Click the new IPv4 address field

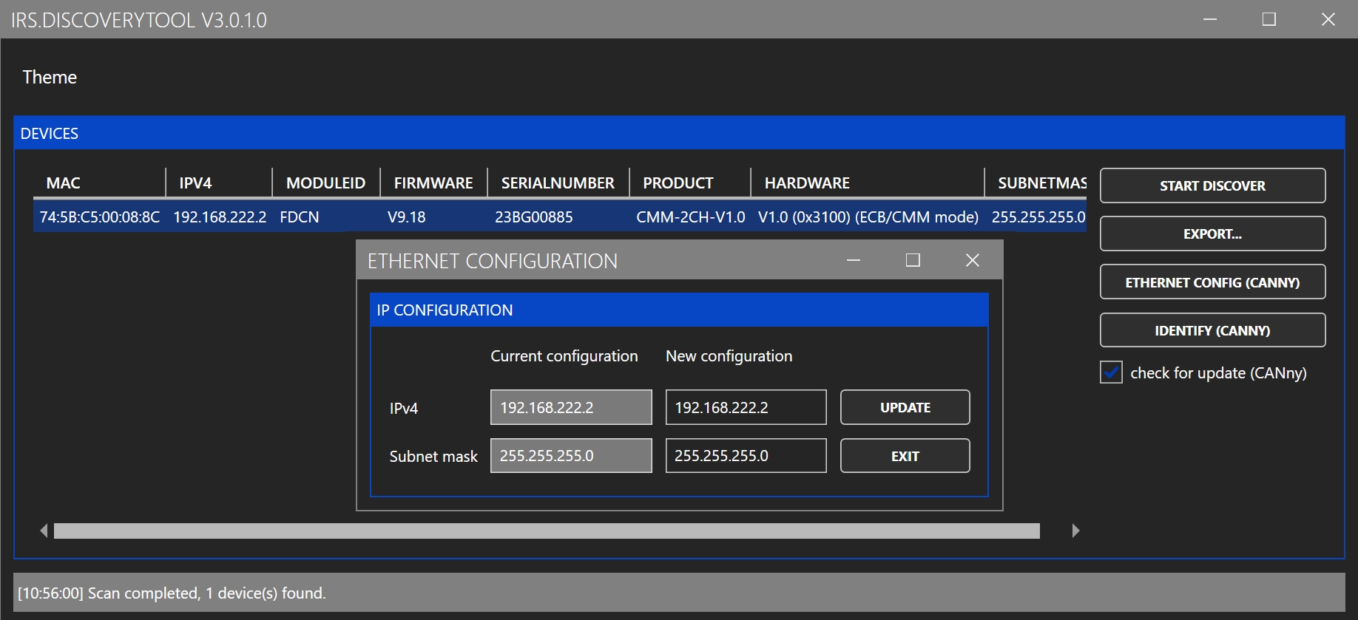point(746,407)
